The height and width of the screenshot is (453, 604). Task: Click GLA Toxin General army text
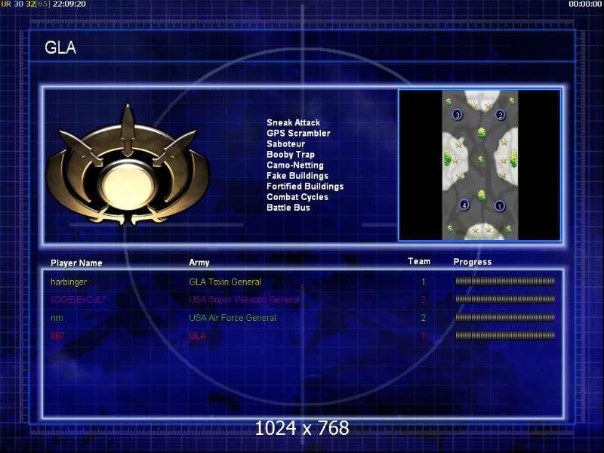(x=225, y=282)
